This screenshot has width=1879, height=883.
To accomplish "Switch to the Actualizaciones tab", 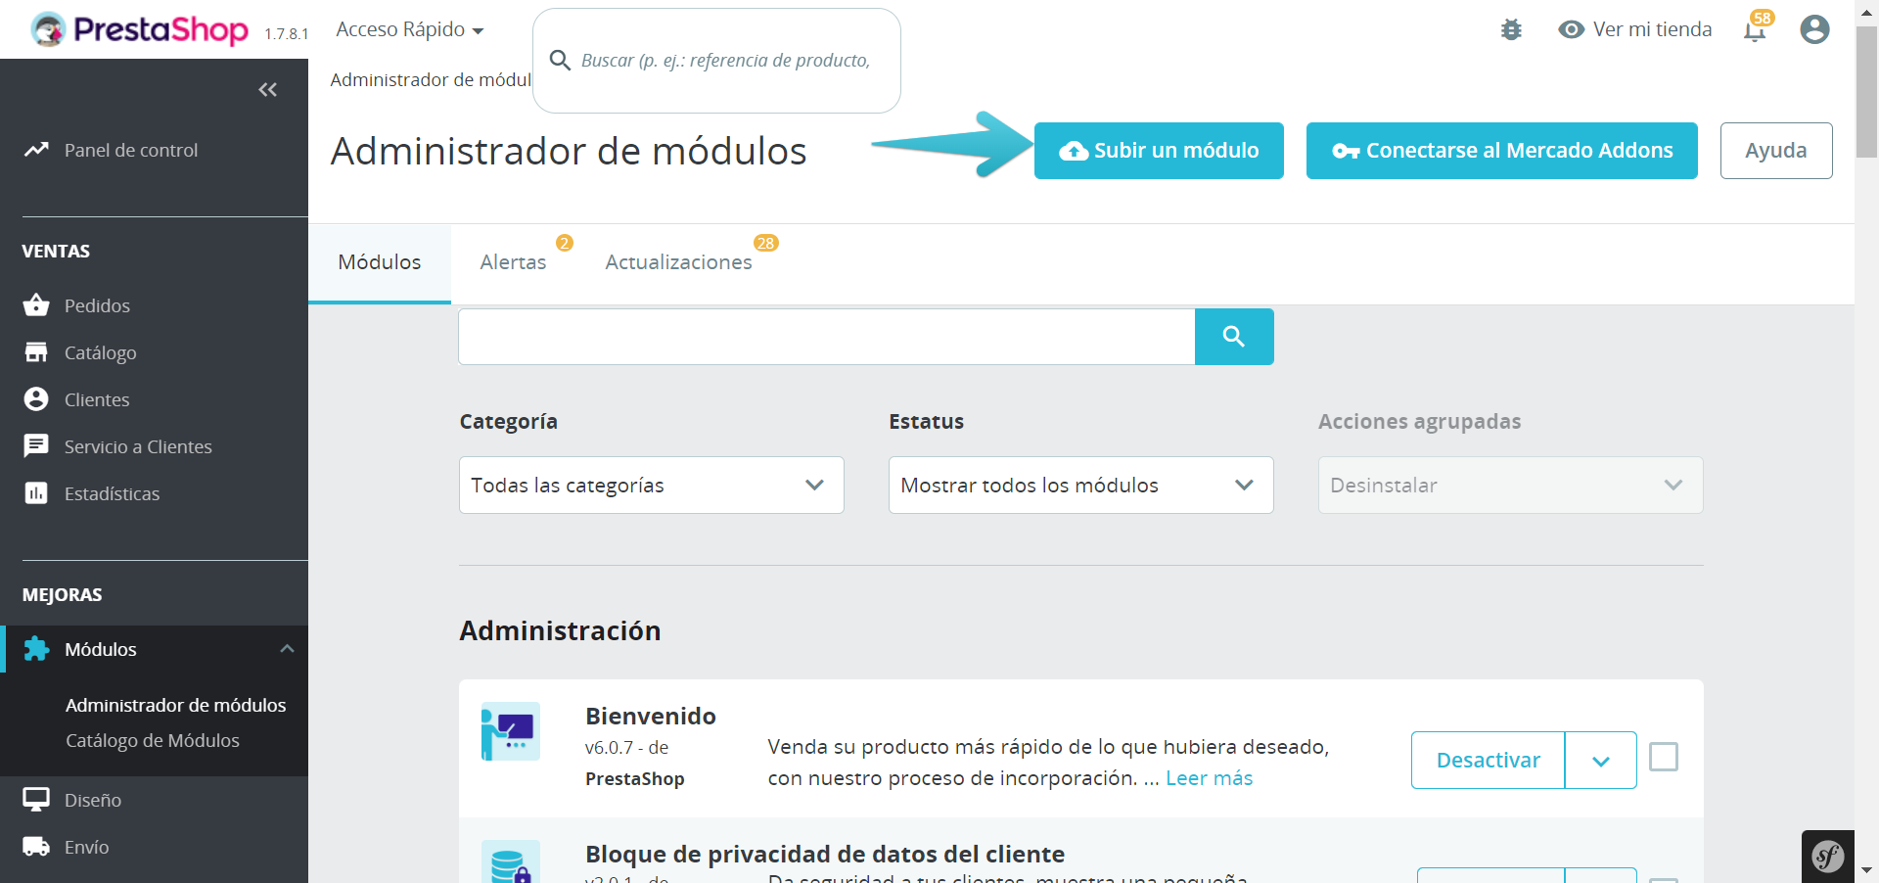I will (x=678, y=262).
